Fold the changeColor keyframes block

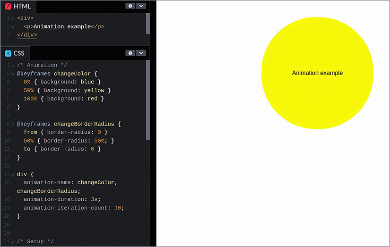tap(13, 74)
